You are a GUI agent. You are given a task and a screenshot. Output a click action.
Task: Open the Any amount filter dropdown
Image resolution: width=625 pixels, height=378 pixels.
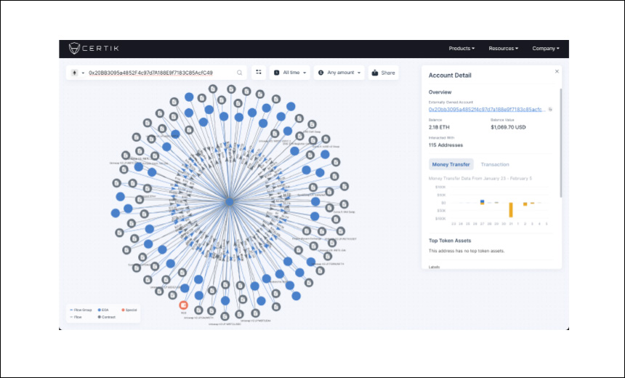pyautogui.click(x=339, y=73)
